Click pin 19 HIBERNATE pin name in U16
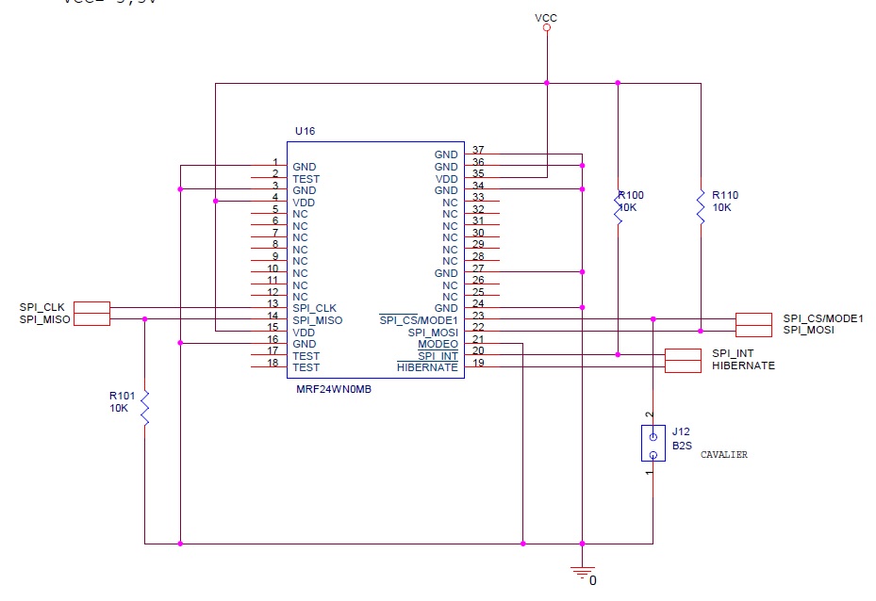 427,367
